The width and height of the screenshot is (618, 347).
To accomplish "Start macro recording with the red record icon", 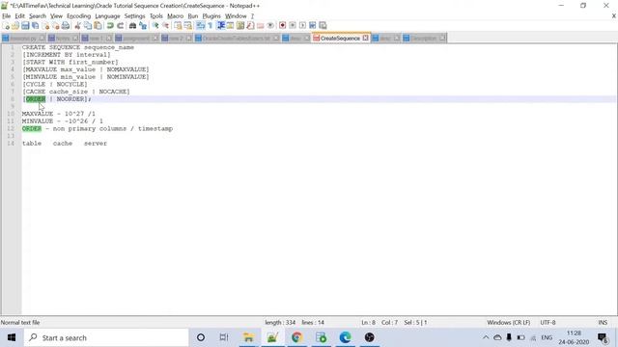I will [282, 26].
